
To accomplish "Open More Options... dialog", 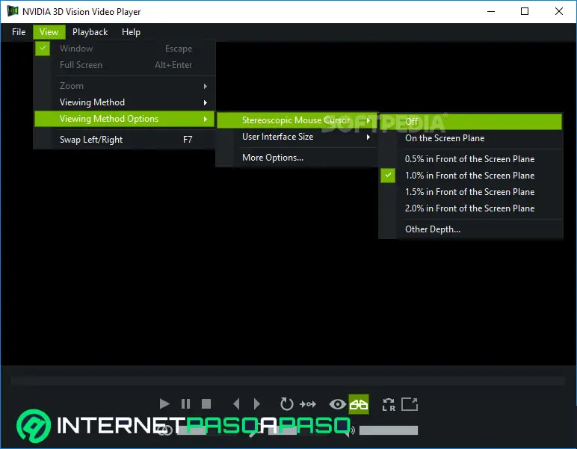I will pos(297,158).
